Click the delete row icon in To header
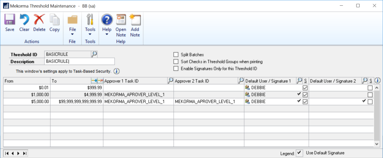Viewport: 383px width, 158px height. click(100, 81)
